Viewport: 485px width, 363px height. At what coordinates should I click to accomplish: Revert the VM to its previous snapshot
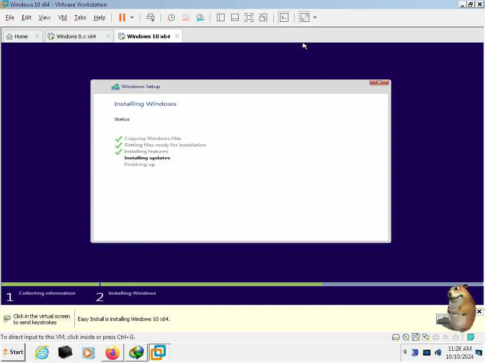point(186,17)
